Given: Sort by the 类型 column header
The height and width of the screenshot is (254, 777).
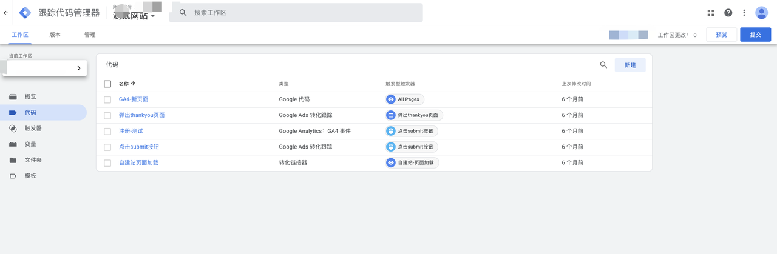Looking at the screenshot, I should click(284, 84).
